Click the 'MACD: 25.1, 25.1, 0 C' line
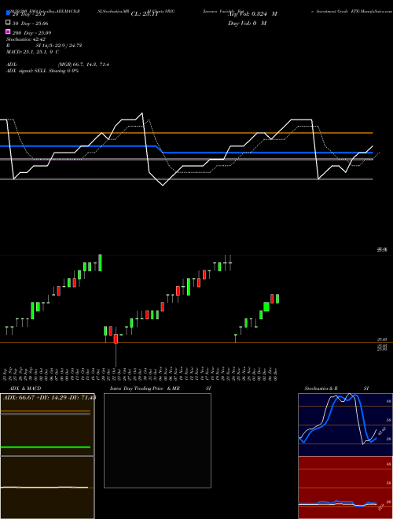The width and height of the screenshot is (393, 519). [x=32, y=52]
